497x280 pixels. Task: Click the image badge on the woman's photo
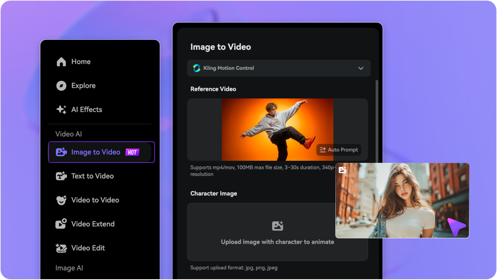[342, 169]
